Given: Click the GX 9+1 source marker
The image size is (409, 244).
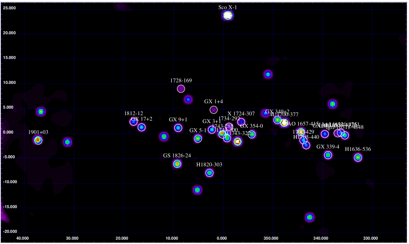Looking at the screenshot, I should (x=178, y=128).
